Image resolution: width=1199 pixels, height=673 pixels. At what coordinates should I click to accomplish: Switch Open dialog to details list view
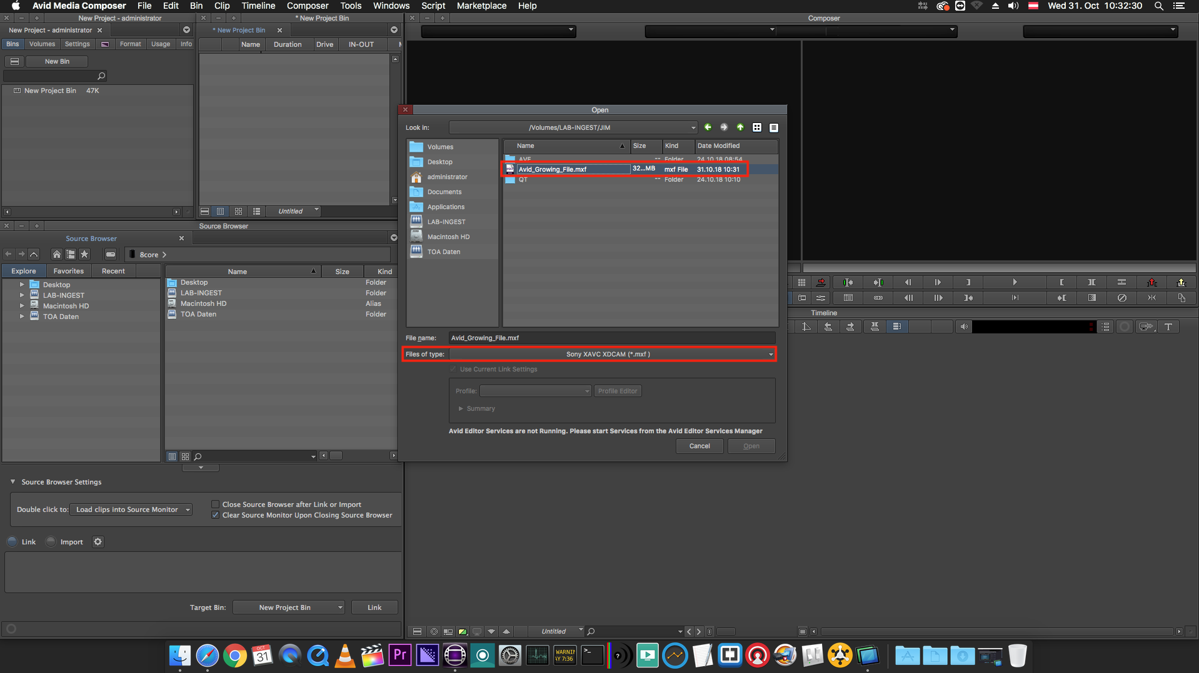click(774, 127)
